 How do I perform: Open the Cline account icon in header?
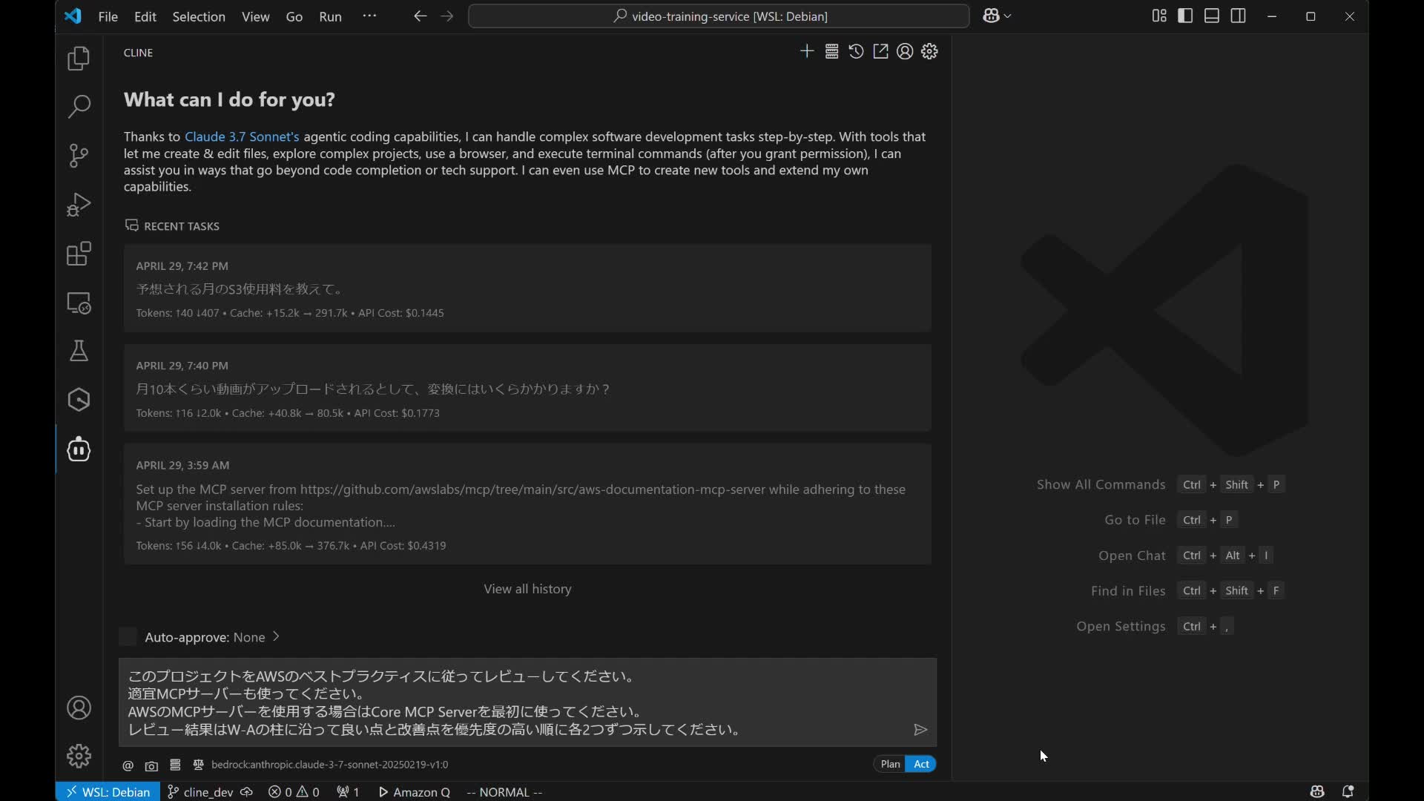(905, 51)
